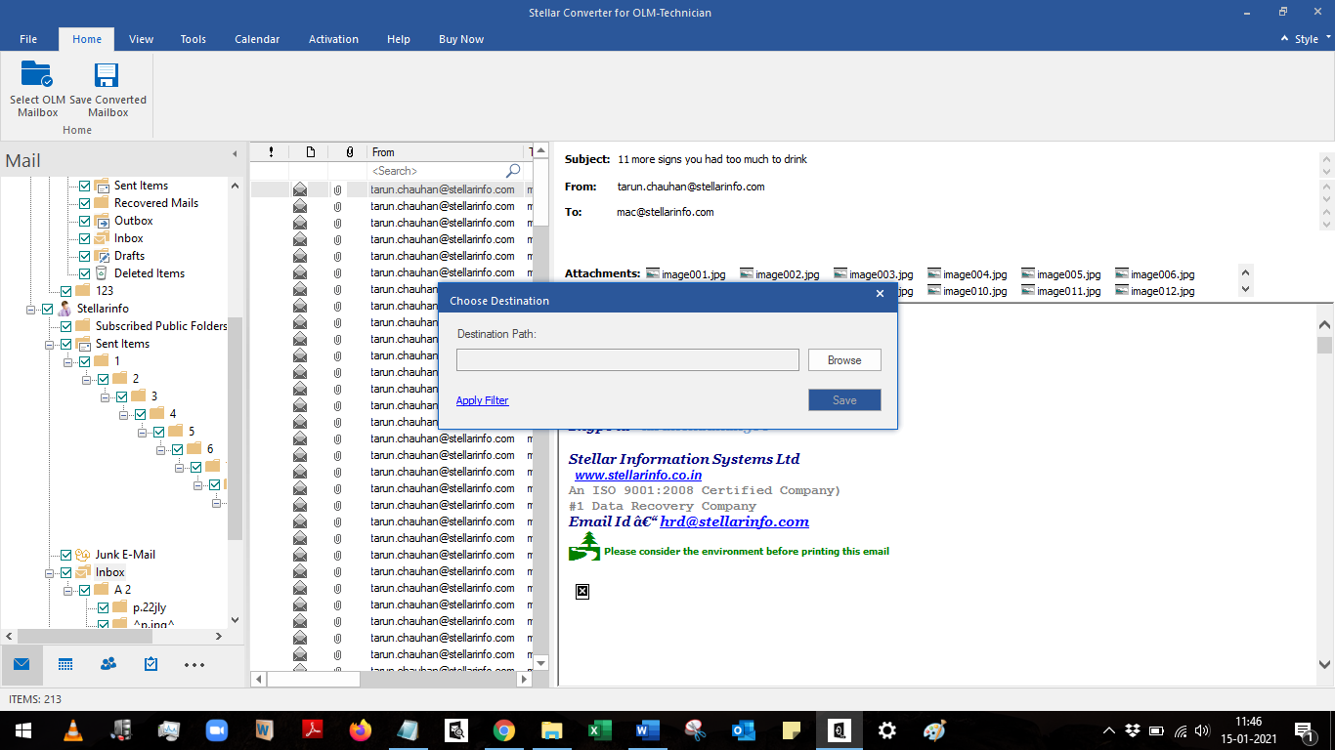The height and width of the screenshot is (750, 1335).
Task: Open Firefox from taskbar
Action: (x=360, y=730)
